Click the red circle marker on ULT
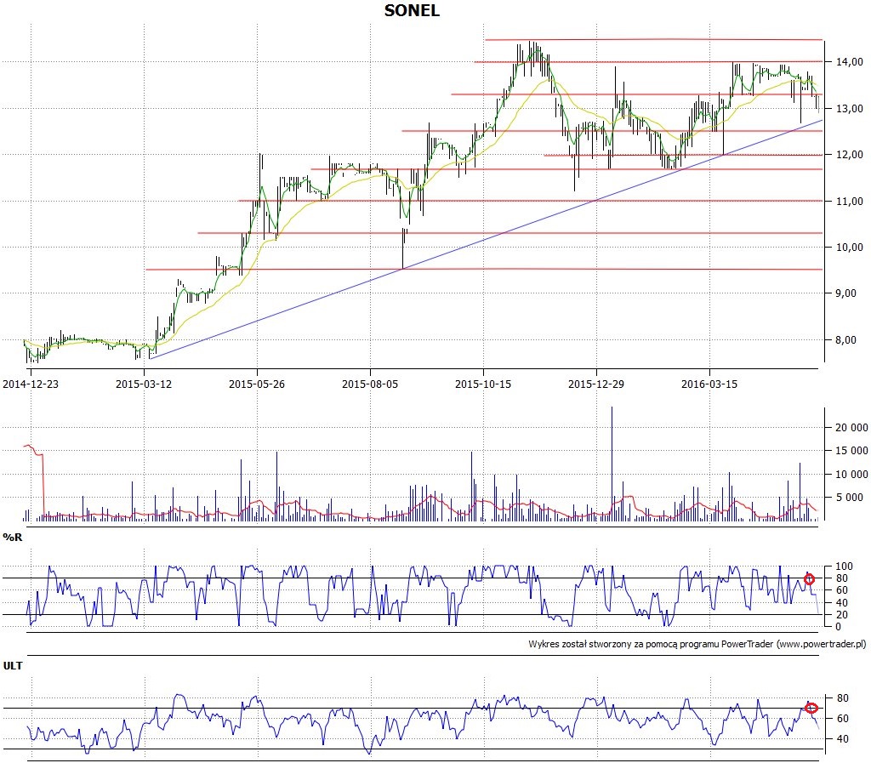The image size is (871, 763). point(811,708)
